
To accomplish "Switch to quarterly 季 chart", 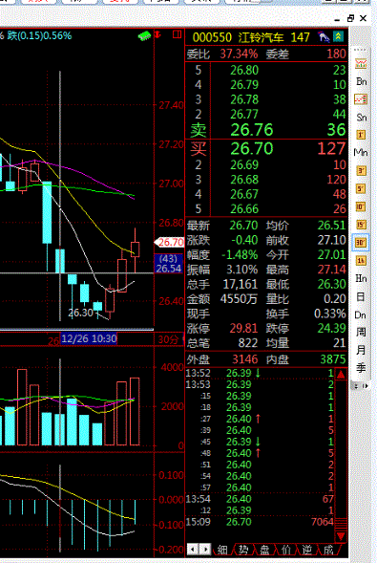I will click(x=361, y=368).
